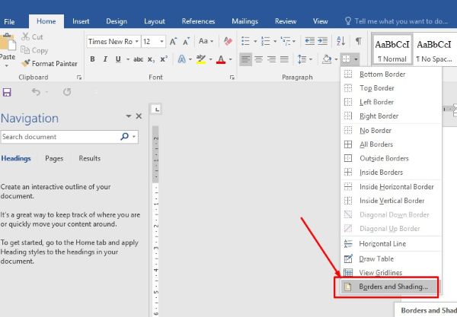The height and width of the screenshot is (317, 457).
Task: Select the Normal style thumbnail
Action: [x=392, y=49]
